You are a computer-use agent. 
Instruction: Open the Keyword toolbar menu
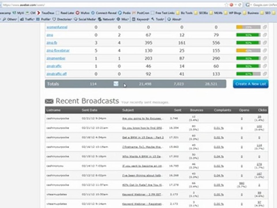point(141,19)
